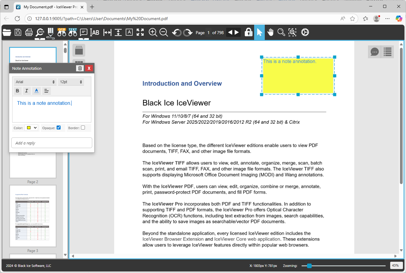Click the zoom slider handle
Image resolution: width=406 pixels, height=273 pixels.
coord(310,266)
